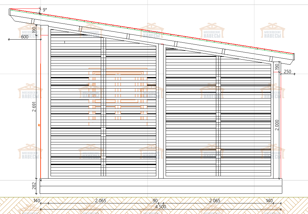Click the right 140 post width dimension
Image resolution: width=308 pixels, height=214 pixels.
pos(269,200)
